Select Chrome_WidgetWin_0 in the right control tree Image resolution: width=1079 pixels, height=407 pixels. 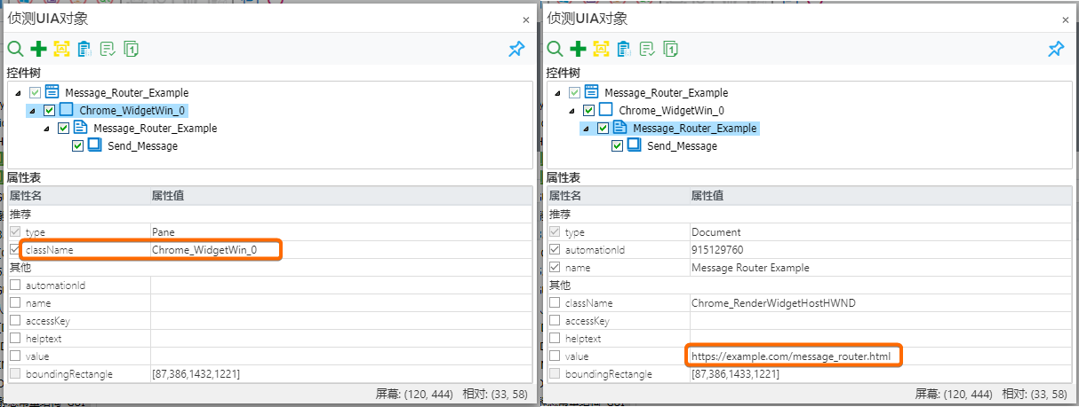(x=671, y=111)
